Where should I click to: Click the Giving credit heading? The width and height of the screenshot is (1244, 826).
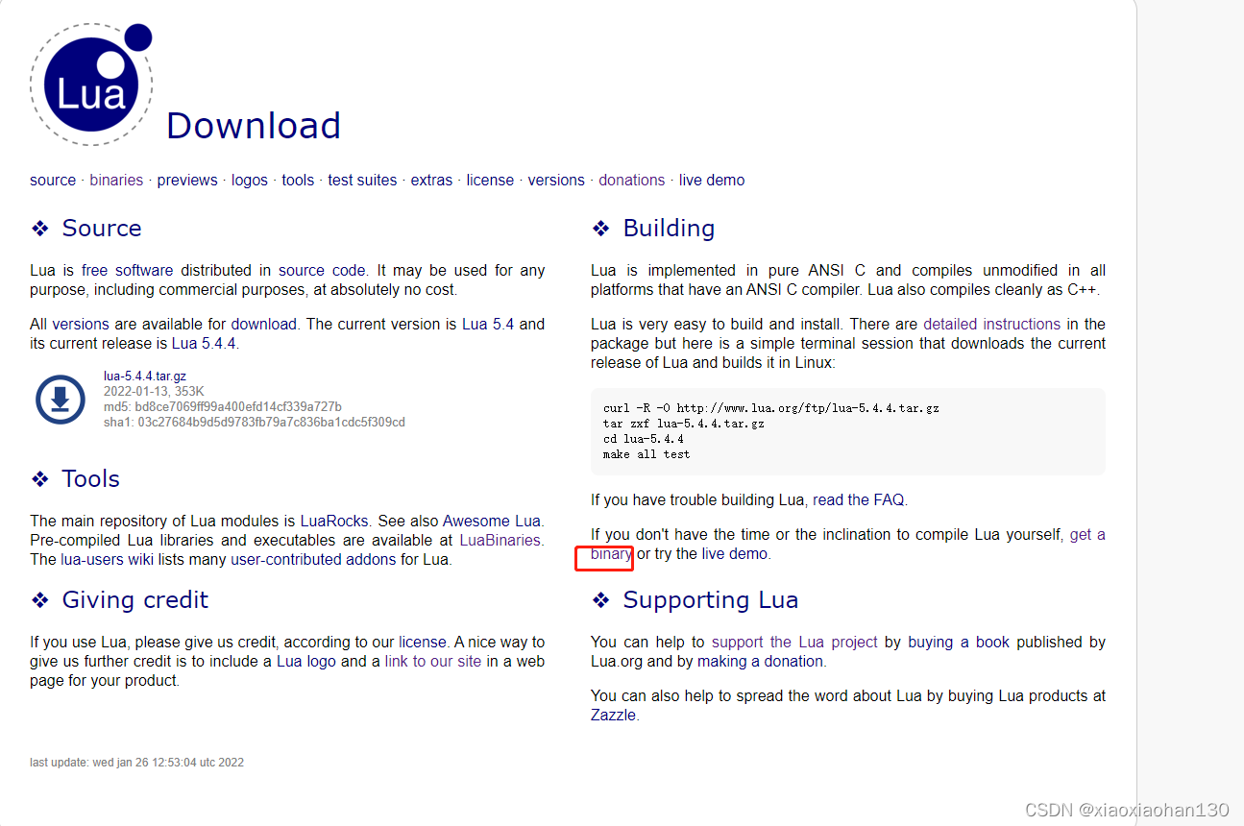pos(135,599)
